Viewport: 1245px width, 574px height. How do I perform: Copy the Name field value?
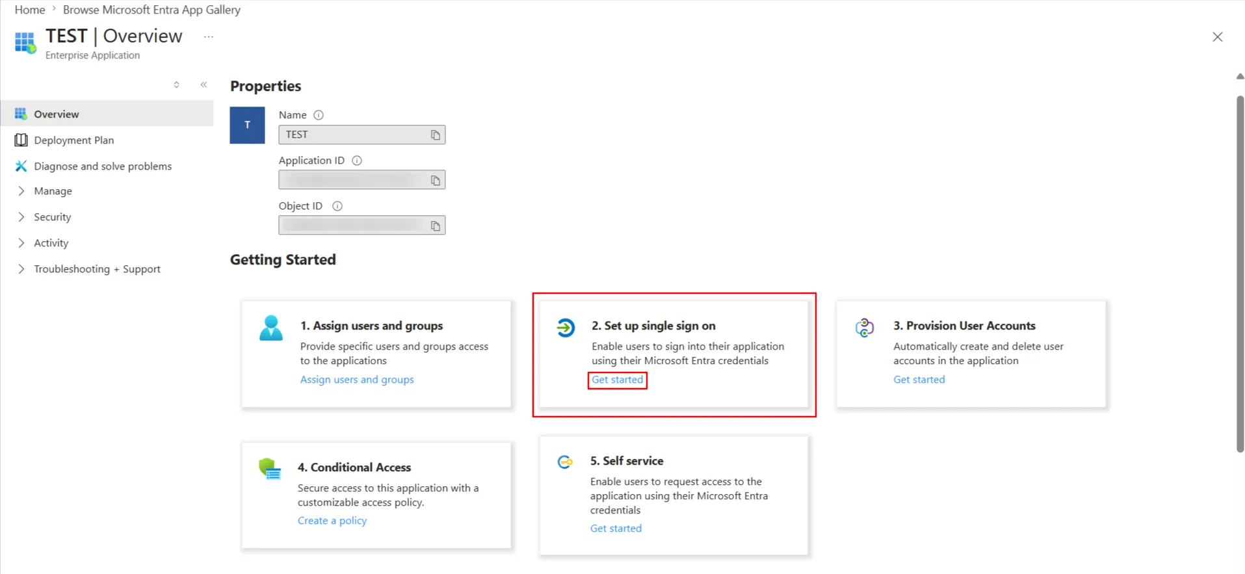coord(435,135)
